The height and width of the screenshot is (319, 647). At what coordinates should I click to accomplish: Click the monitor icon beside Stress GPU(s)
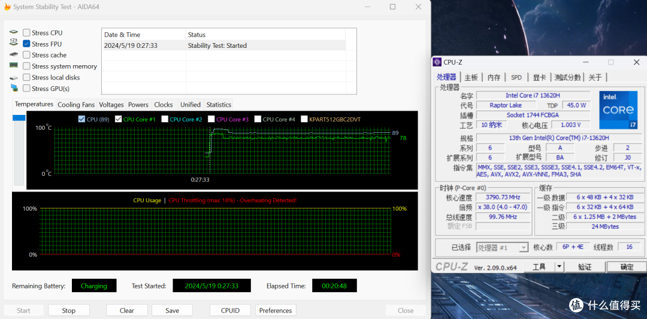pos(14,88)
